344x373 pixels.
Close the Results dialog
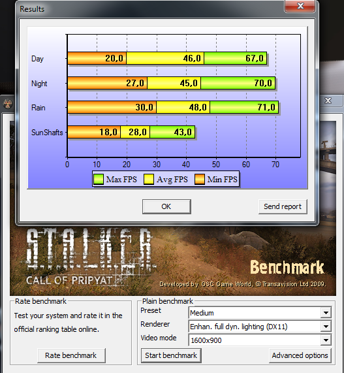click(300, 6)
